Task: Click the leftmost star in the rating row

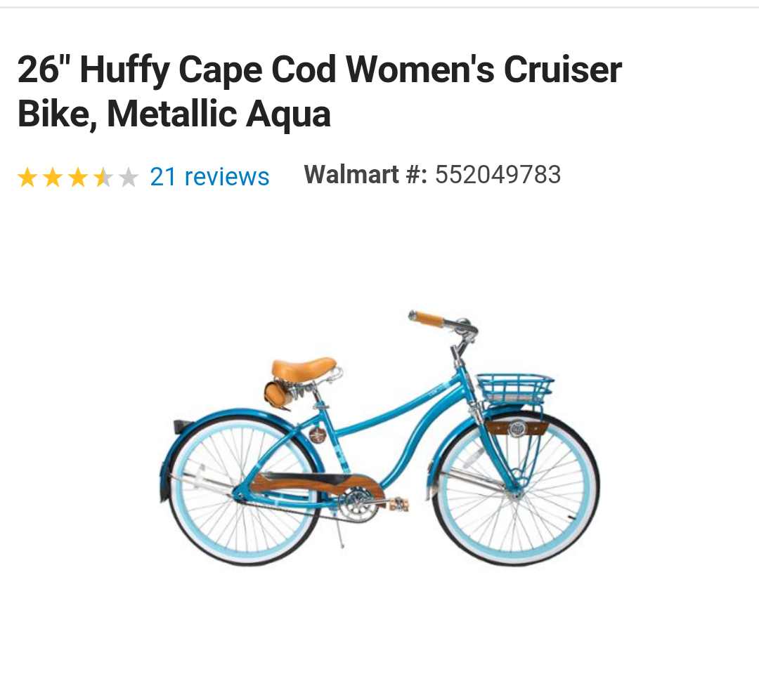Action: [27, 177]
